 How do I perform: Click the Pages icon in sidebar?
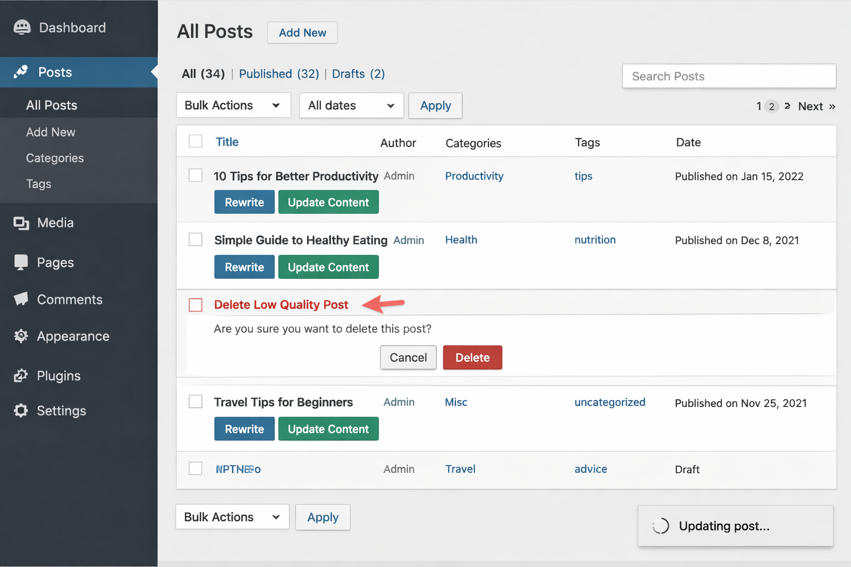(21, 262)
